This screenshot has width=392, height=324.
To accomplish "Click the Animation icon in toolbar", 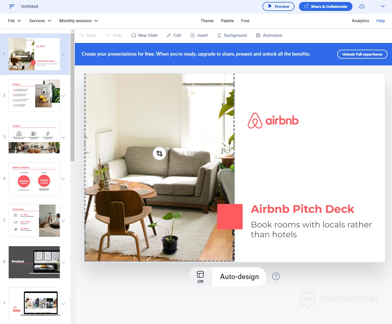I will click(258, 35).
